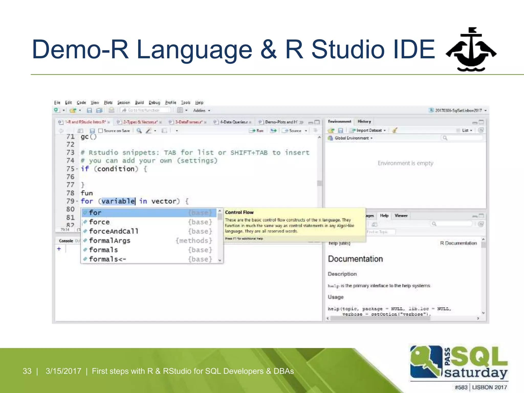The height and width of the screenshot is (393, 524).
Task: Open the Debug menu
Action: click(154, 103)
